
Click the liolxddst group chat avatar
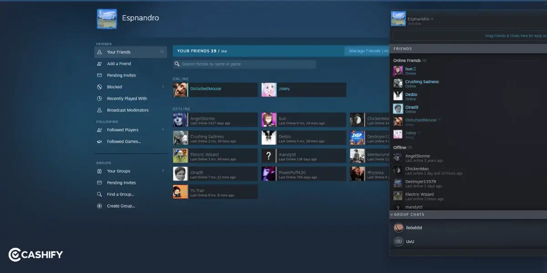click(398, 227)
